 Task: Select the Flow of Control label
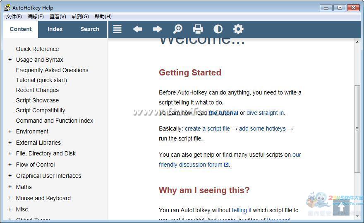coord(35,165)
